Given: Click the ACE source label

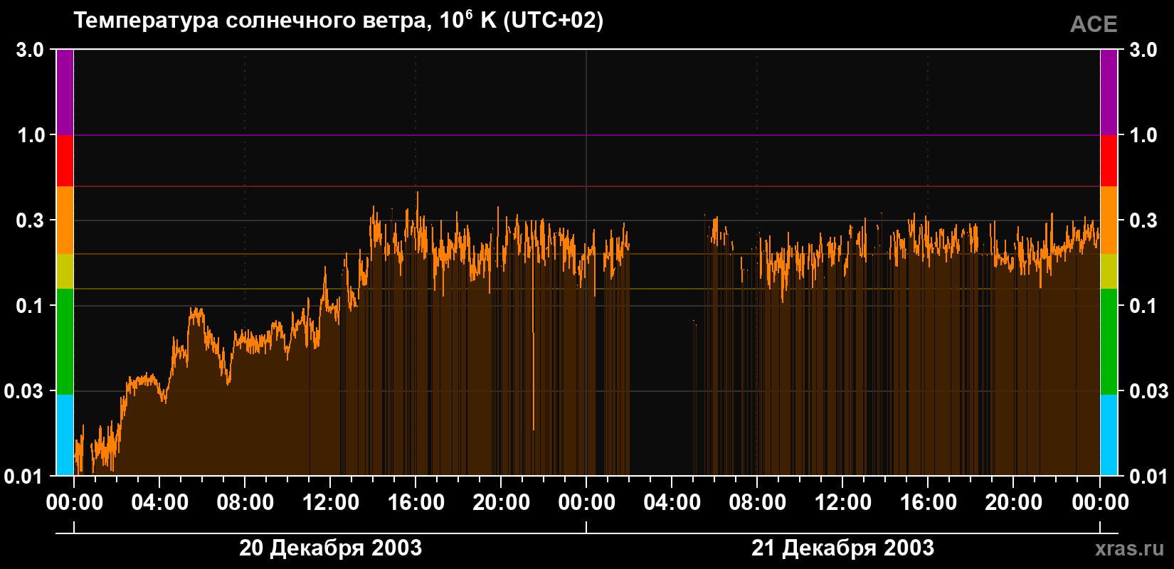Looking at the screenshot, I should coord(1094,24).
